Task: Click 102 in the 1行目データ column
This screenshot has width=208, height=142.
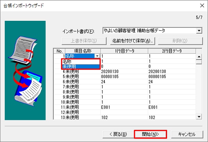Action: pyautogui.click(x=105, y=117)
